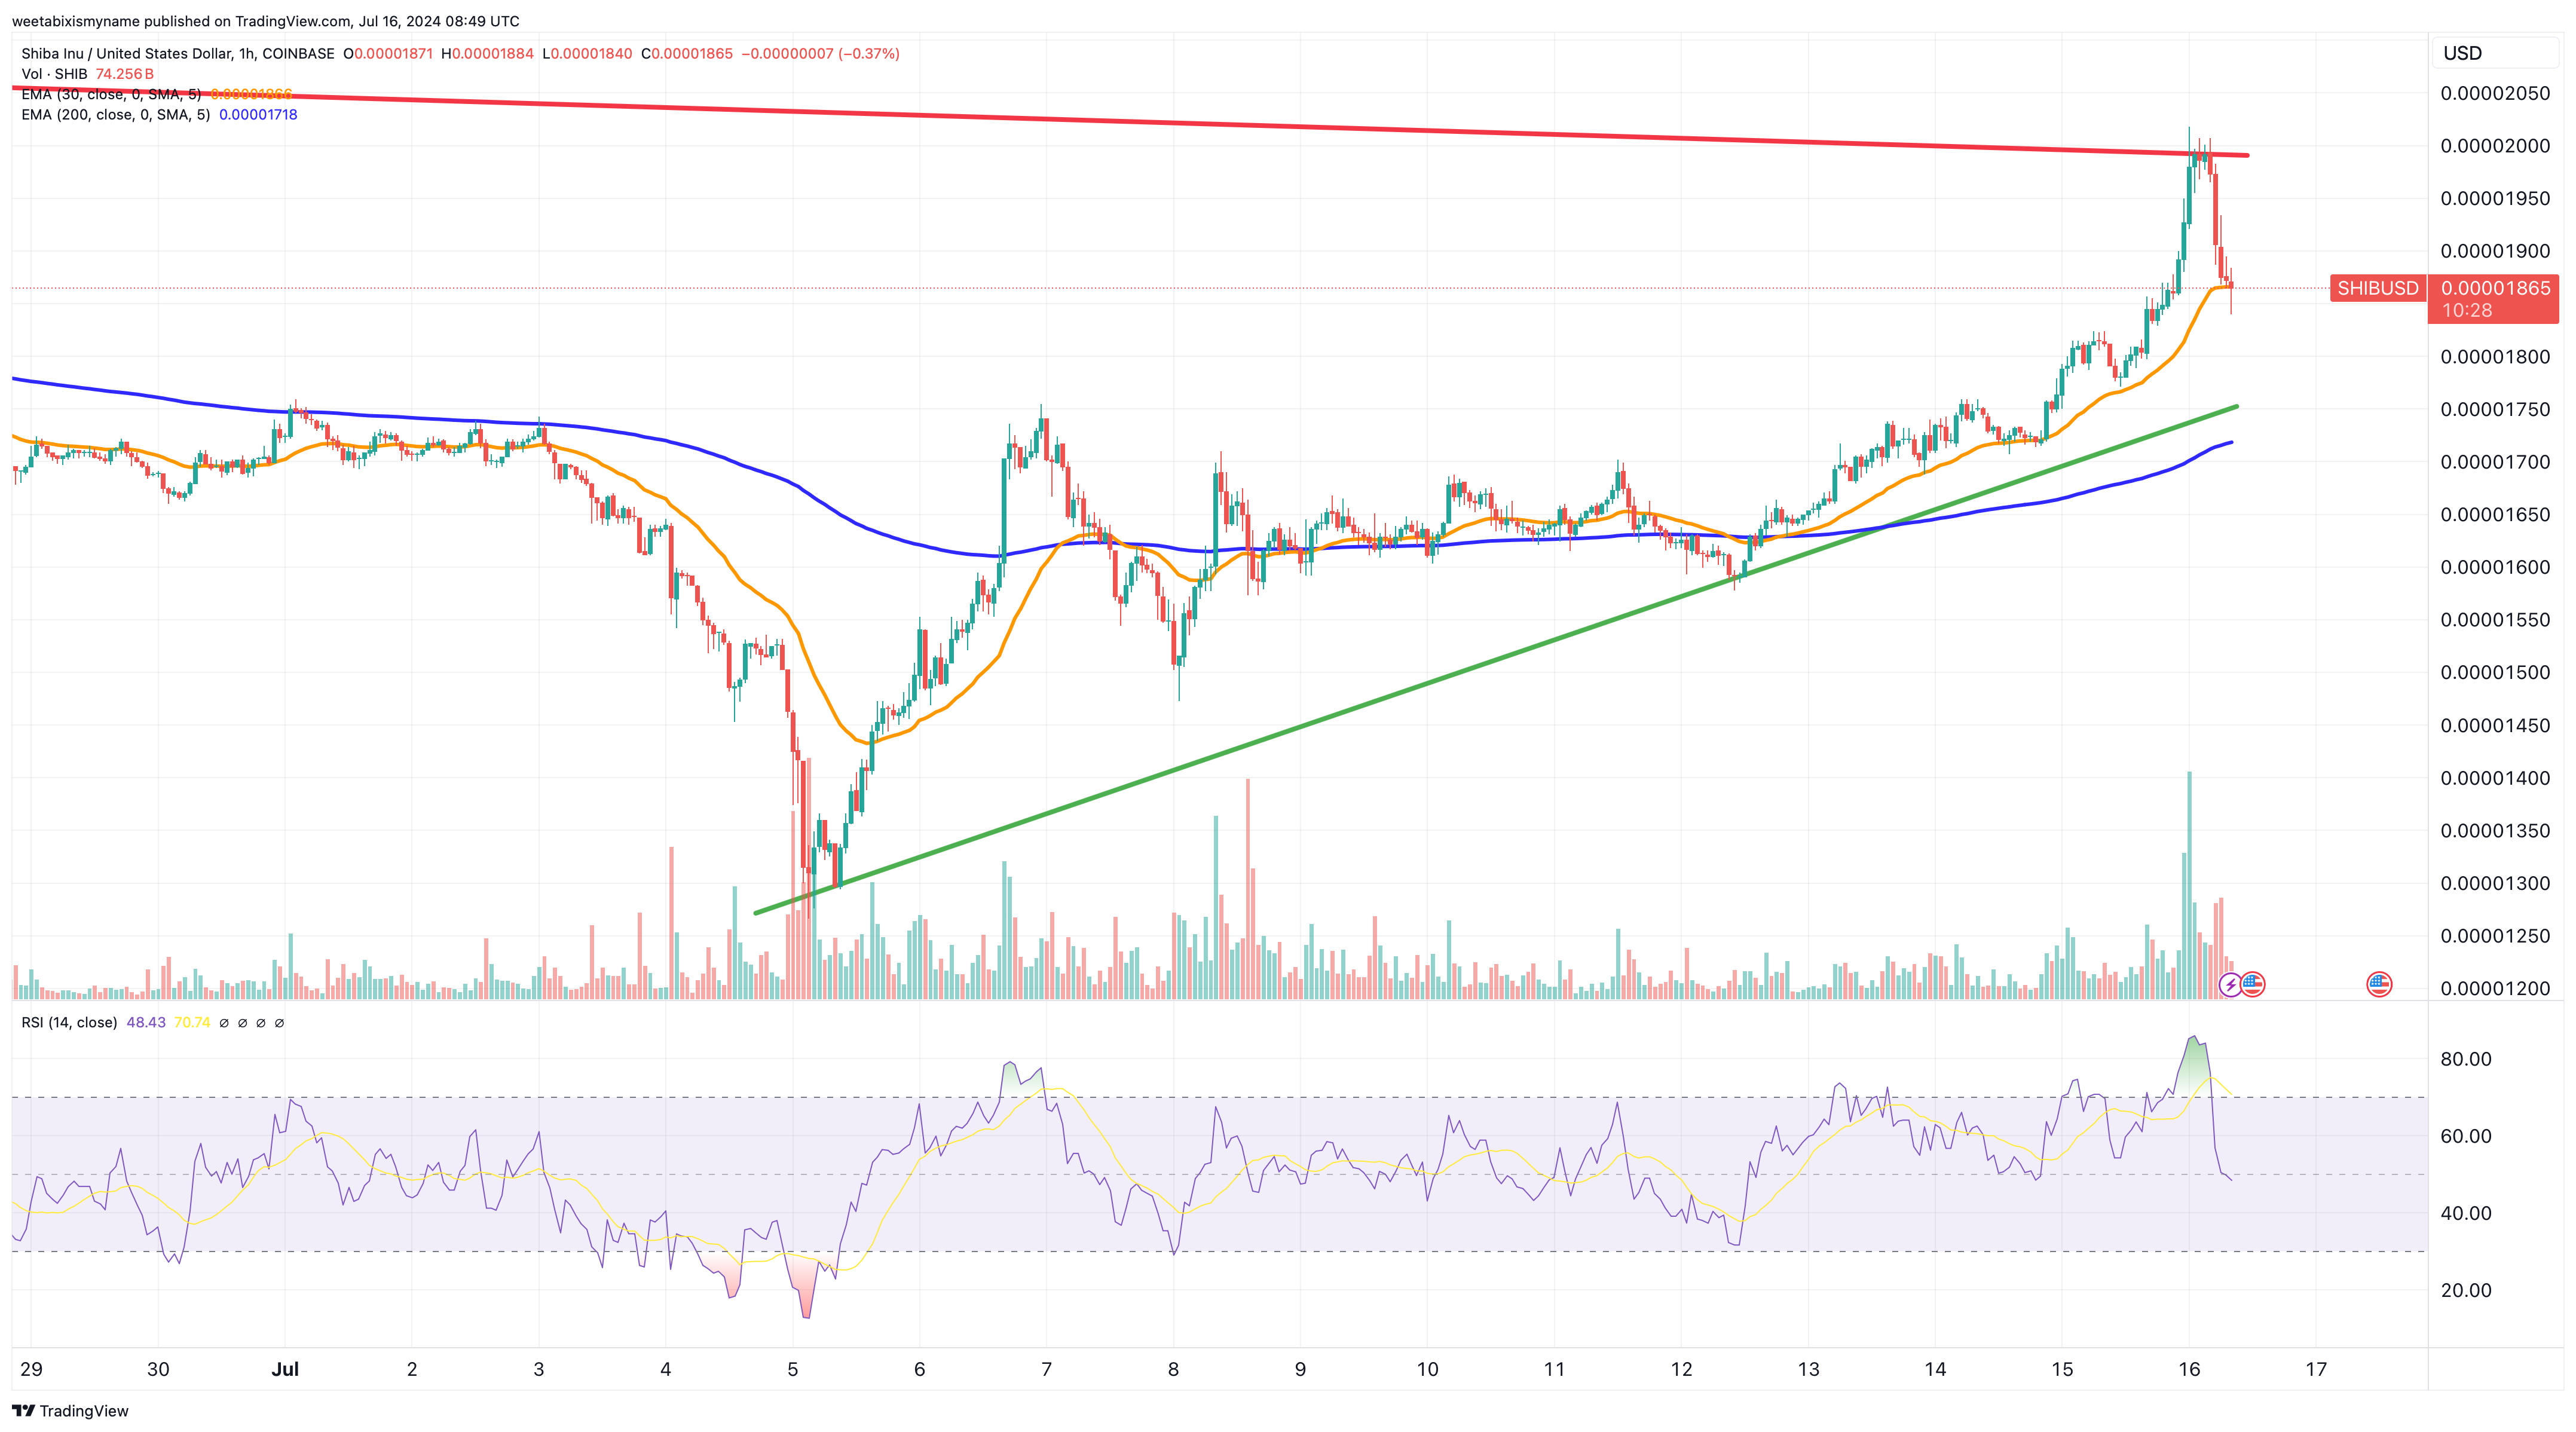Screen dimensions: 2576x1432
Task: Toggle the RSI (14, close) indicator legend entry
Action: click(x=70, y=1023)
